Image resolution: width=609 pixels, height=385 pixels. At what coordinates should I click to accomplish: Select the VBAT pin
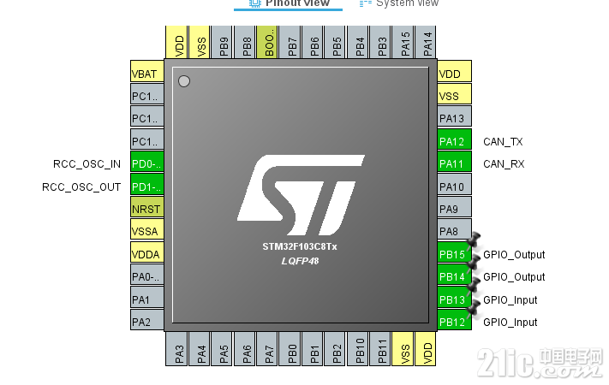[146, 71]
